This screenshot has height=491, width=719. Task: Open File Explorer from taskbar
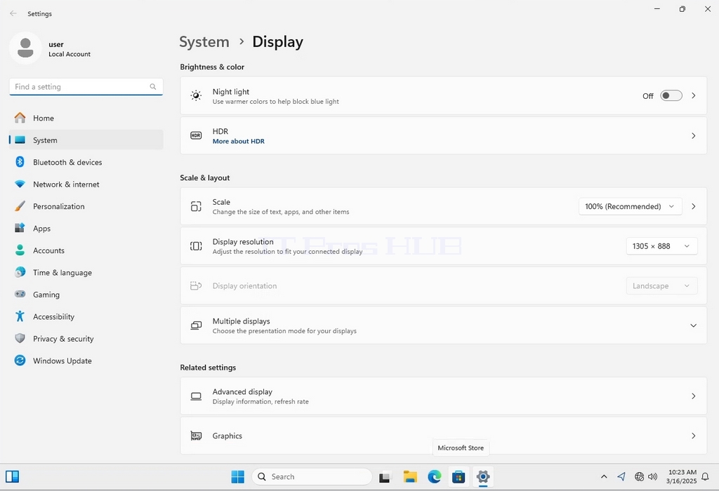point(410,477)
